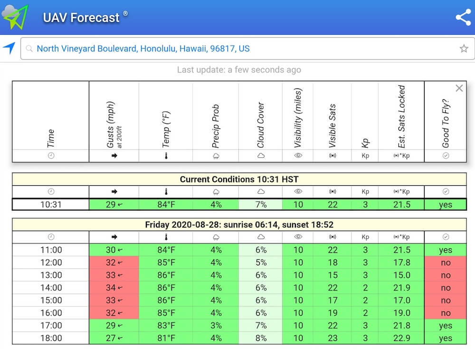This screenshot has height=349, width=475.
Task: Click the red 34 gust cell at 14:00
Action: (x=114, y=288)
